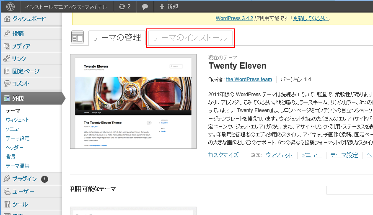Click the themes page icon beside tabs
Screen dimensions: 373x215
[78, 37]
